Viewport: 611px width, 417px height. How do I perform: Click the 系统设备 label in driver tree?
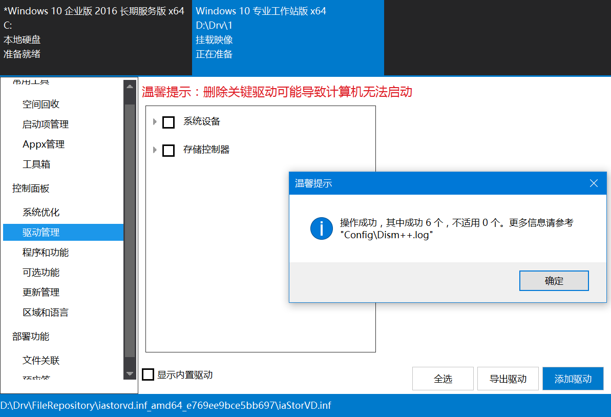[x=201, y=121]
